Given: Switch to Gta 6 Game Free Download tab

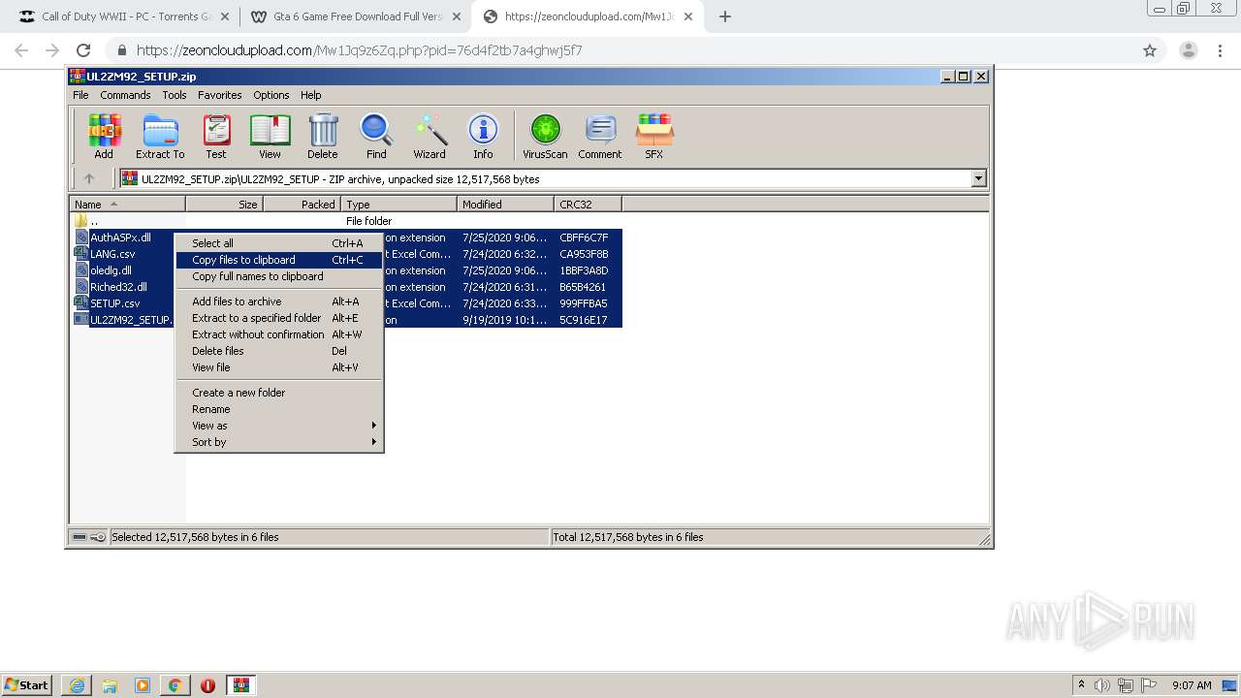Looking at the screenshot, I should 354,16.
